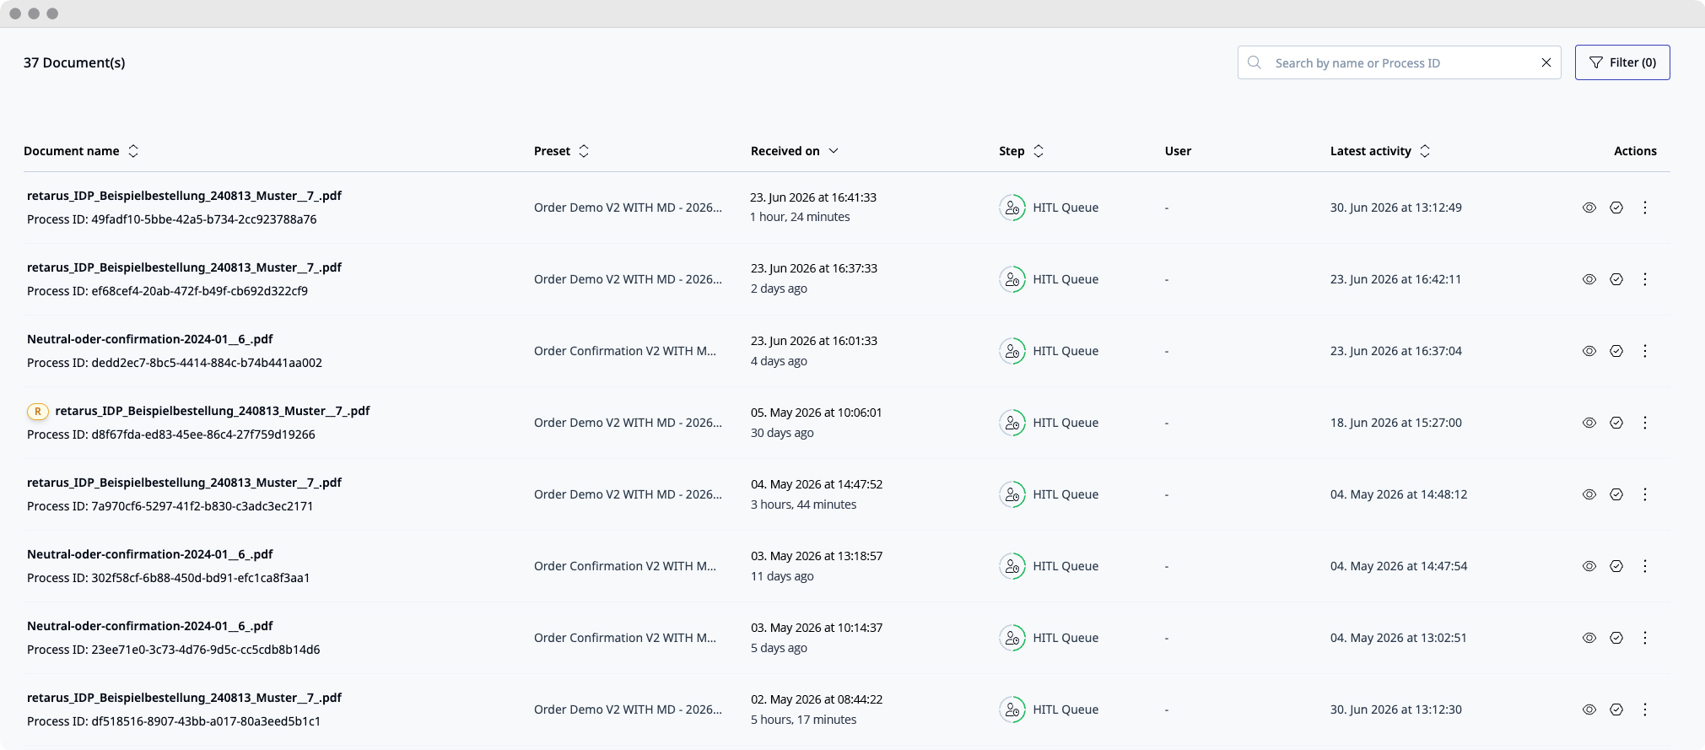
Task: Open the Filter (0) button
Action: (1622, 62)
